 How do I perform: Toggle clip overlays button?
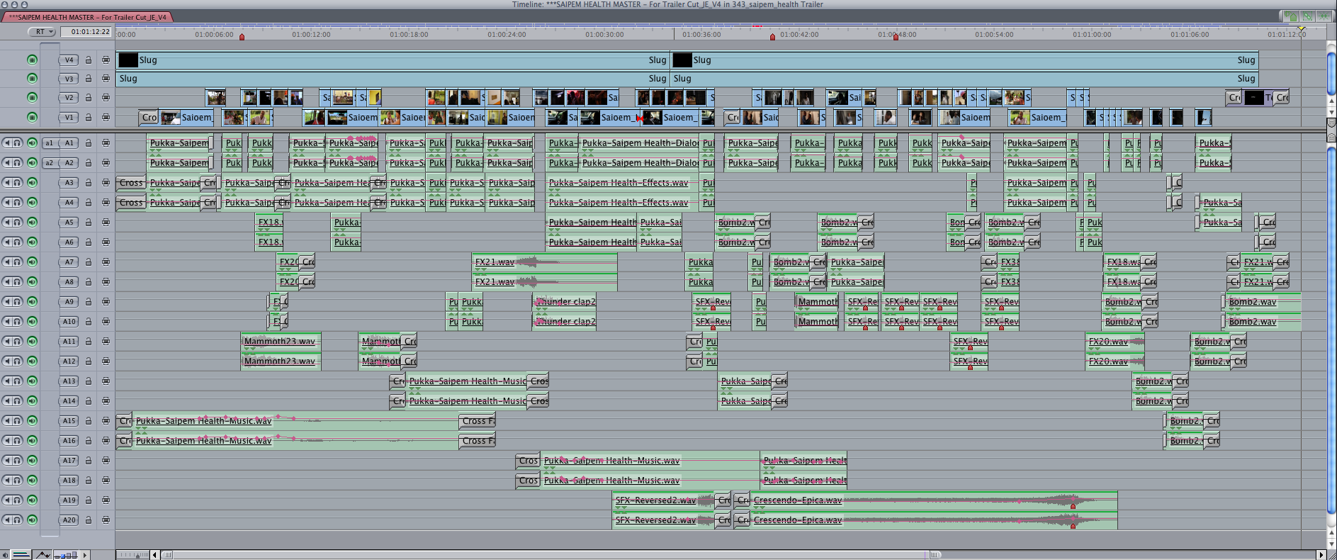(43, 555)
